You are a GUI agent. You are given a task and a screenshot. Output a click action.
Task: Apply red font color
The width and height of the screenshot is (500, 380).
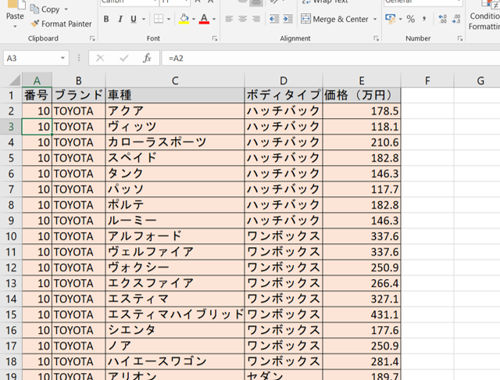click(x=204, y=19)
